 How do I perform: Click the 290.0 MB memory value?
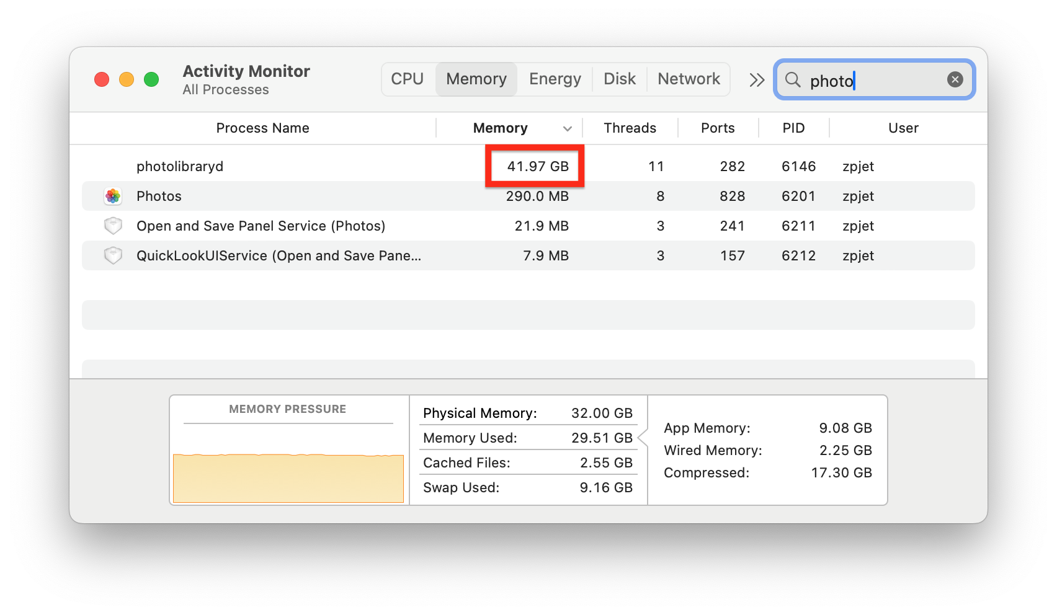pyautogui.click(x=537, y=196)
